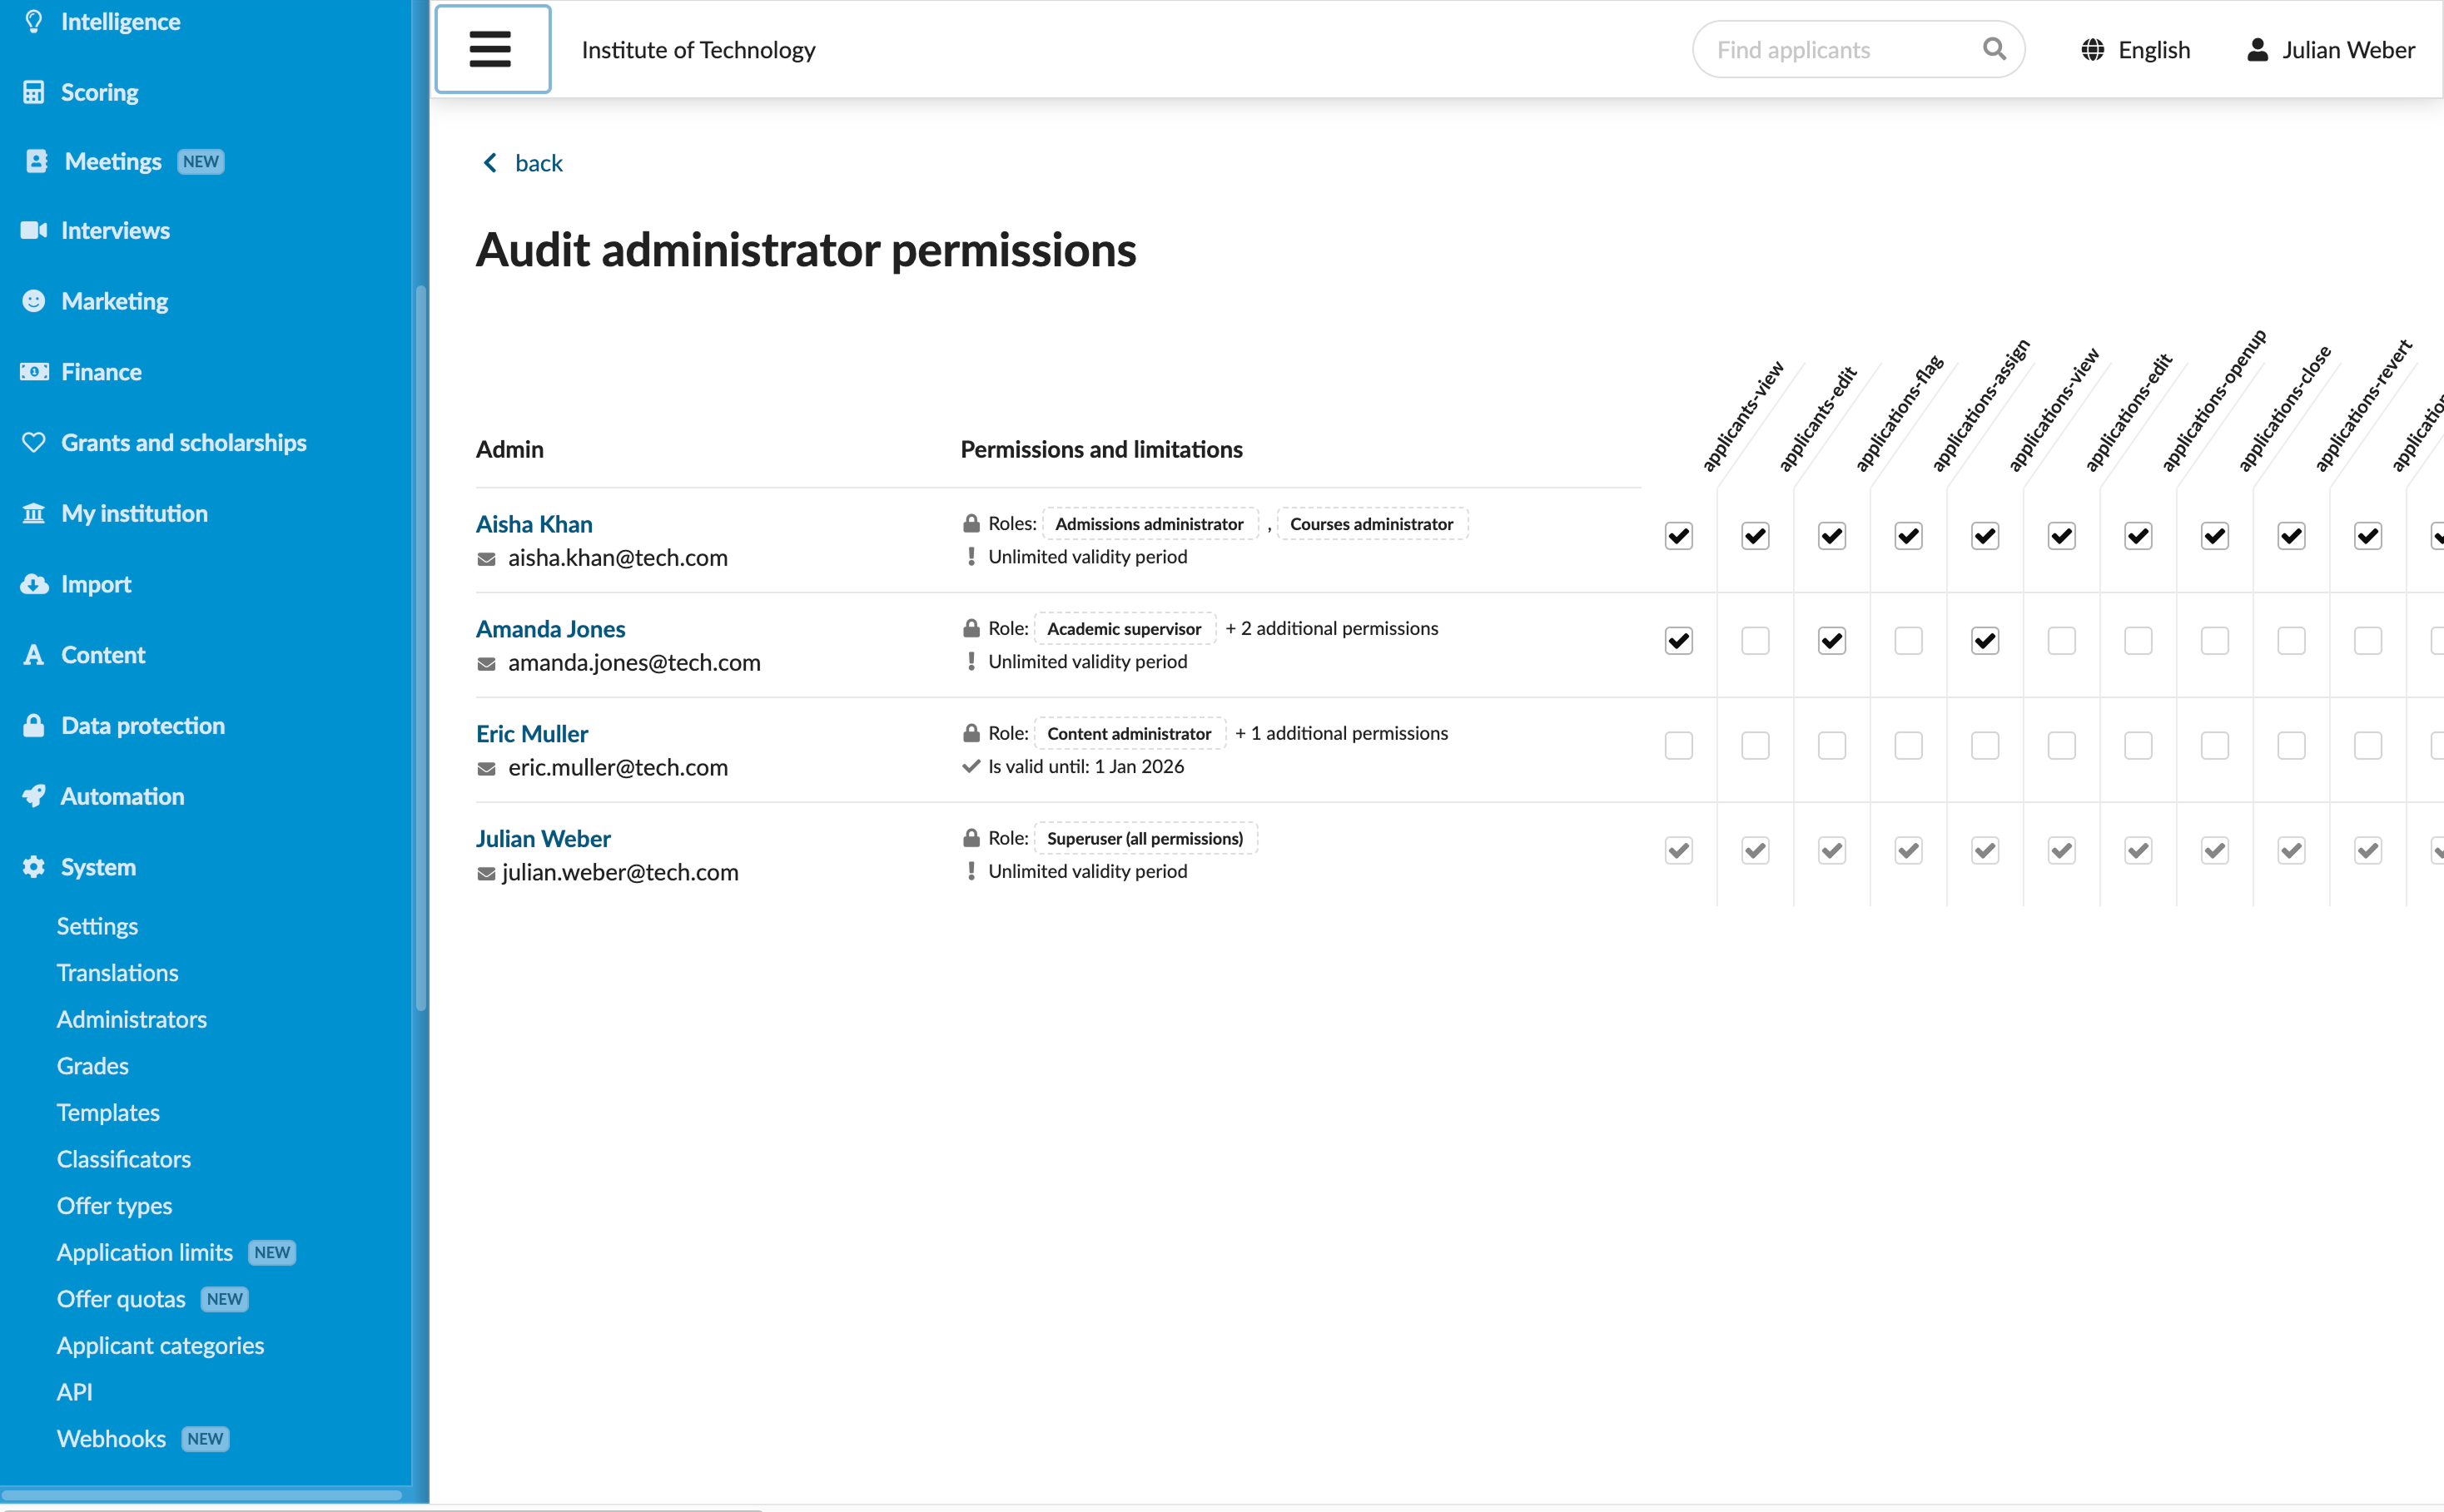
Task: Open the English language selector
Action: pyautogui.click(x=2135, y=50)
